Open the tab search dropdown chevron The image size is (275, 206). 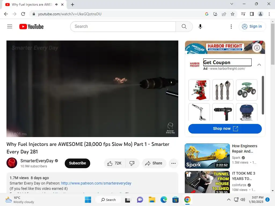232,4
